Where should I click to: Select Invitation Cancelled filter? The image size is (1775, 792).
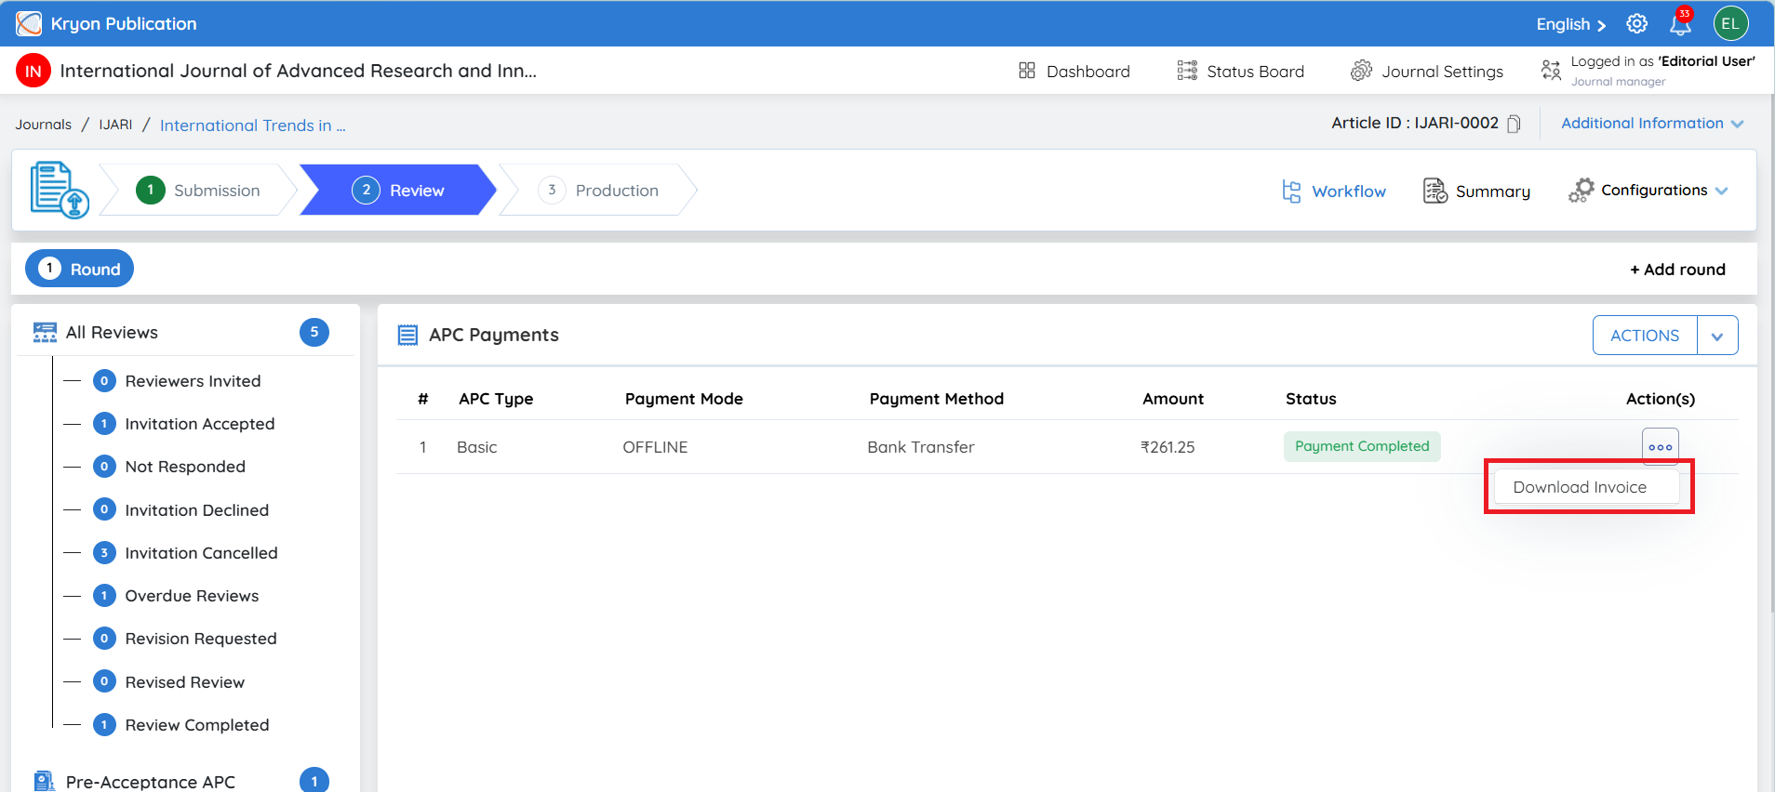click(201, 553)
